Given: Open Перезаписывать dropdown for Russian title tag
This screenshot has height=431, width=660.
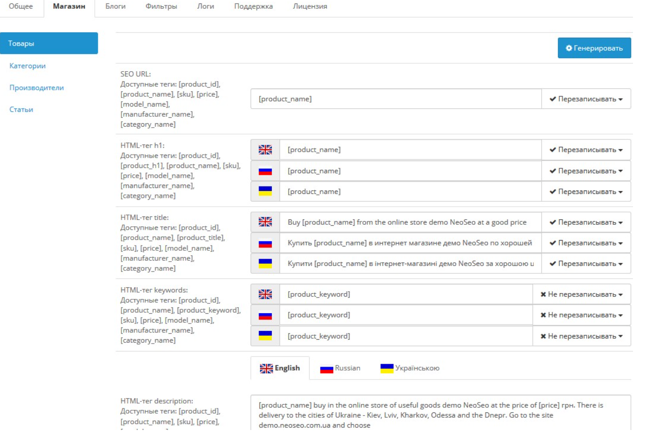Looking at the screenshot, I should [x=586, y=243].
